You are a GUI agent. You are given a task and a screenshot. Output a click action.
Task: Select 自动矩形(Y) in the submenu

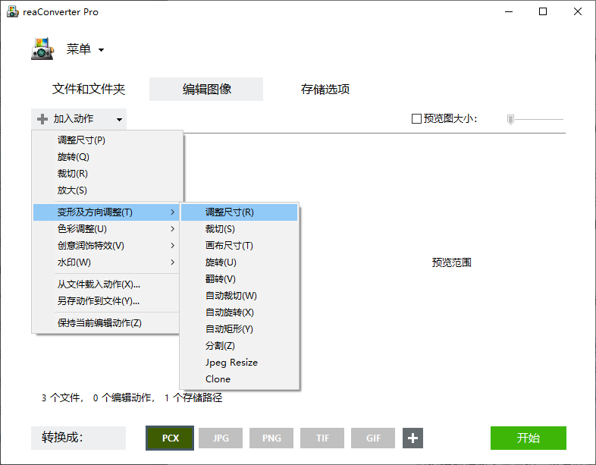coord(240,329)
